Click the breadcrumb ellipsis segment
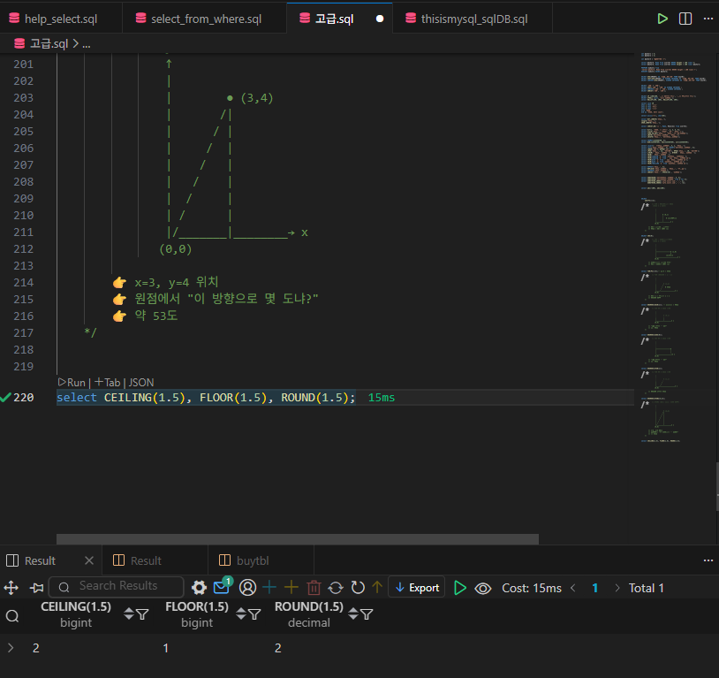This screenshot has width=719, height=678. pyautogui.click(x=87, y=44)
